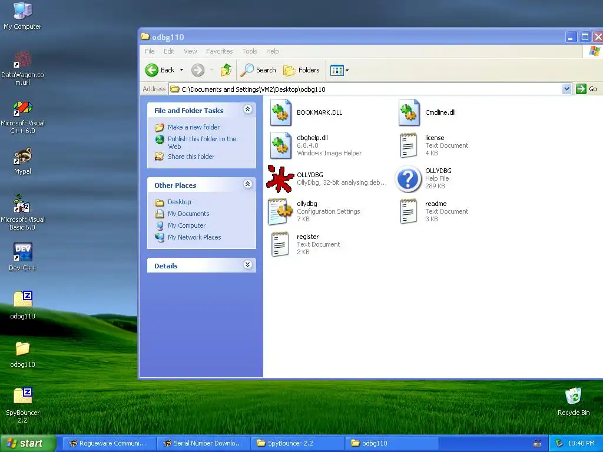Open the Tools menu
This screenshot has height=452, width=603.
click(x=250, y=51)
